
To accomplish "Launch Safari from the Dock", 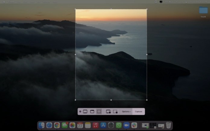I will point(49,125).
